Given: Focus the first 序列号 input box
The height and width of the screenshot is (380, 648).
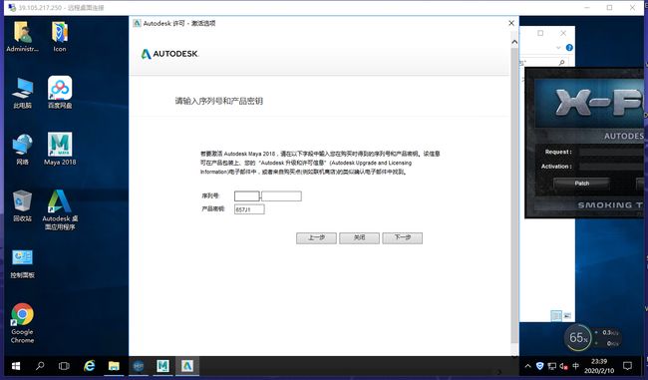Looking at the screenshot, I should [246, 196].
